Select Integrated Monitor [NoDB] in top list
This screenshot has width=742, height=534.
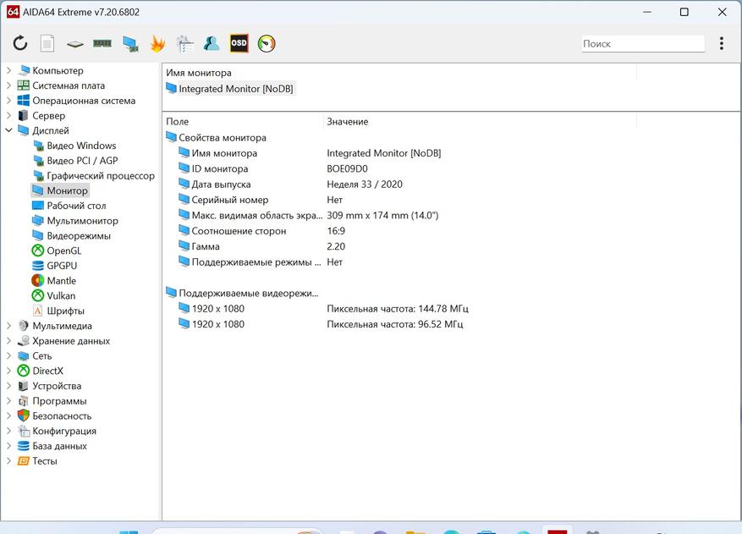click(x=236, y=89)
